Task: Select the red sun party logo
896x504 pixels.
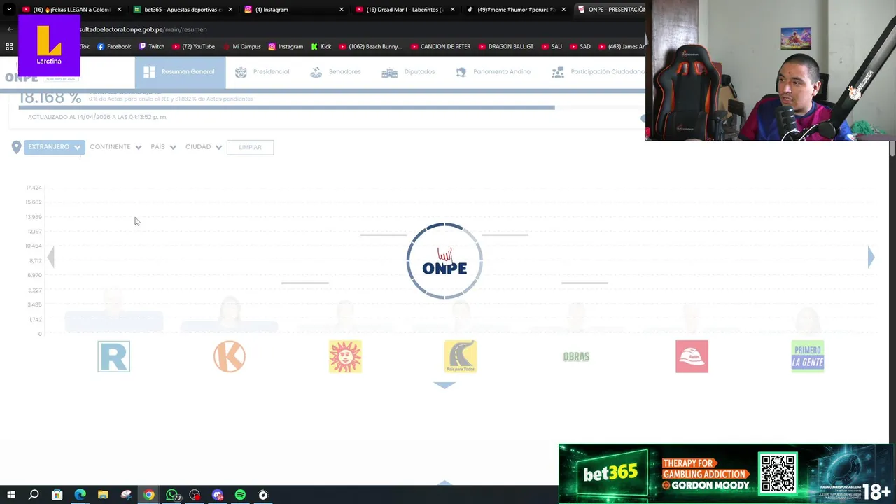Action: 345,356
